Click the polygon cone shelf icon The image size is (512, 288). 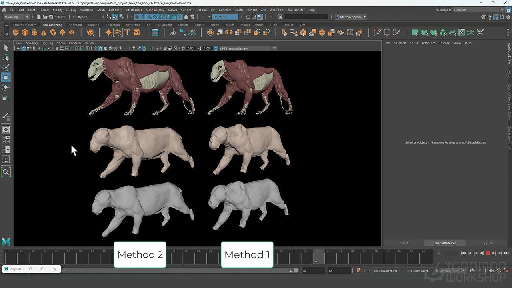click(x=44, y=32)
